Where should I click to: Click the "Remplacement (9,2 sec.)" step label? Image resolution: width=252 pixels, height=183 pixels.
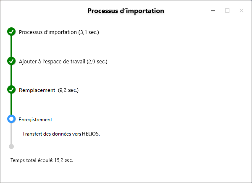49,90
